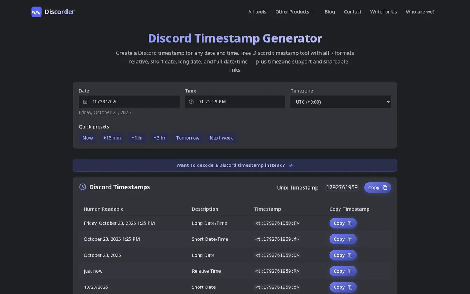Follow the decode a Discord timestamp link
470x294 pixels.
pyautogui.click(x=235, y=165)
